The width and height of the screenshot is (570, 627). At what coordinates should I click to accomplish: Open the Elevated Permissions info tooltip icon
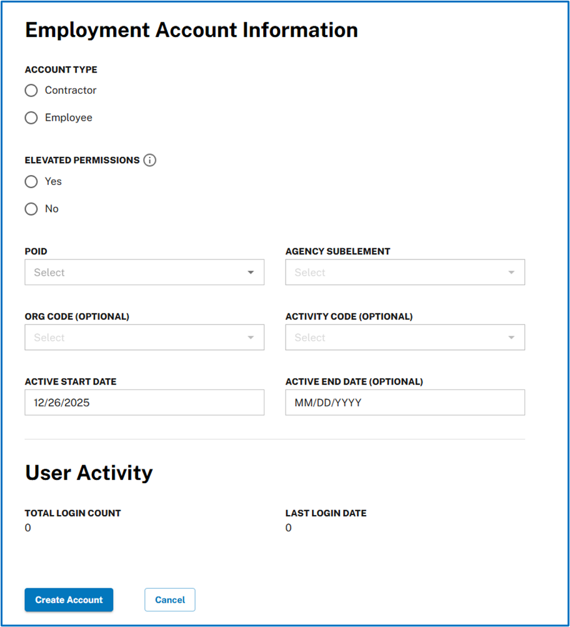tap(150, 160)
